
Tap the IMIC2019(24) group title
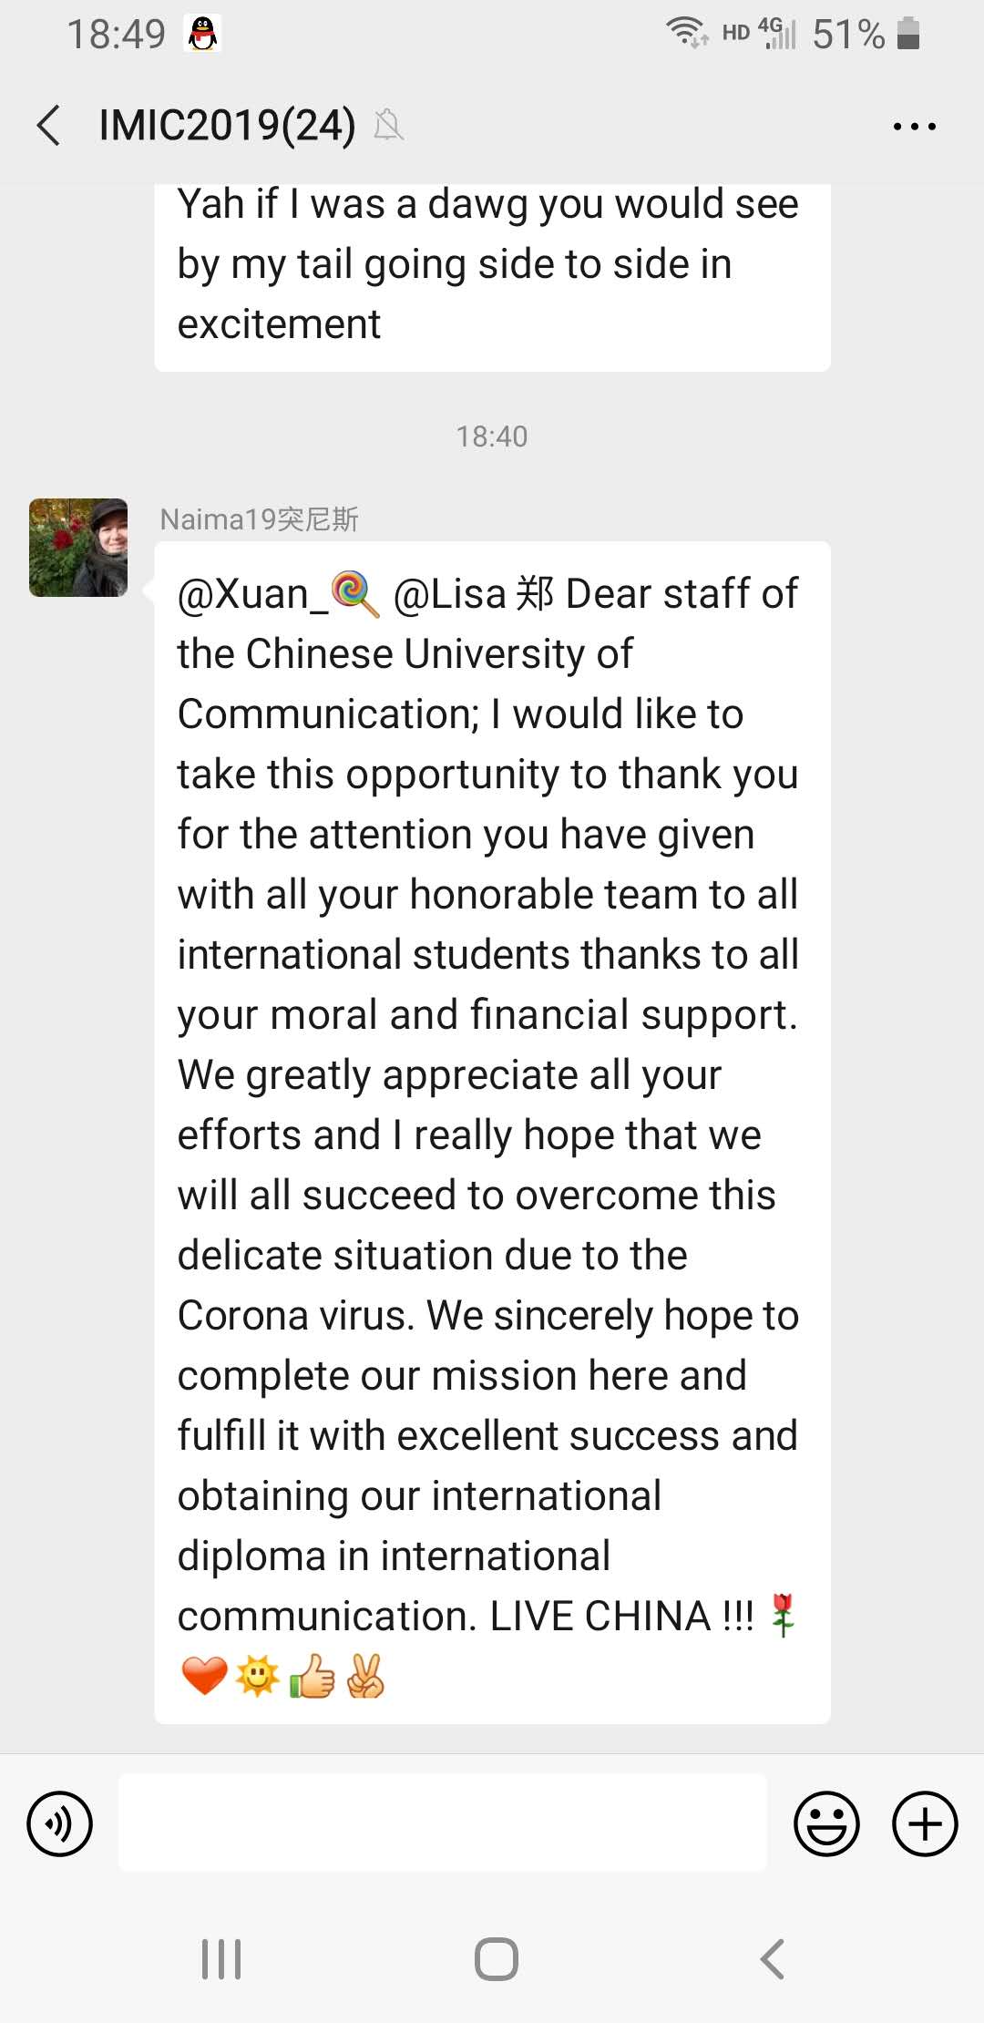[x=227, y=125]
